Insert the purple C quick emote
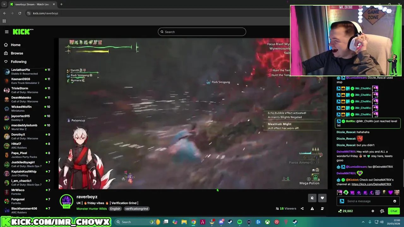The width and height of the screenshot is (404, 227). tap(371, 193)
